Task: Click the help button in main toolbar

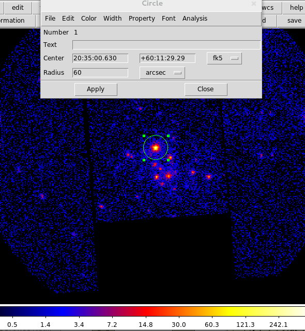Action: coord(296,8)
